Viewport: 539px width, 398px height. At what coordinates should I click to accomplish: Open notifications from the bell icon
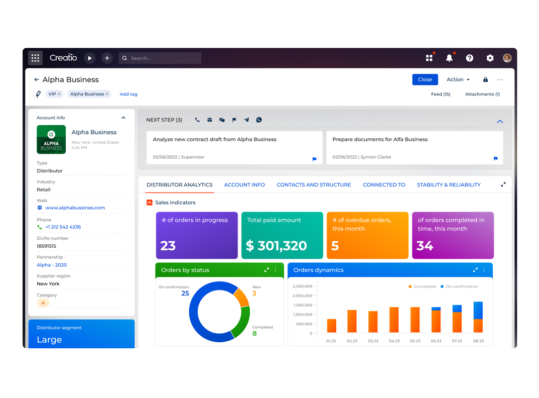click(x=449, y=58)
